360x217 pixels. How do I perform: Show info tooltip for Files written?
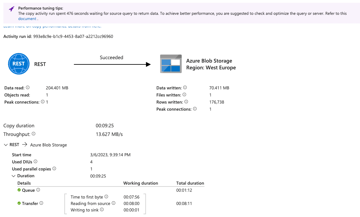tap(184, 95)
